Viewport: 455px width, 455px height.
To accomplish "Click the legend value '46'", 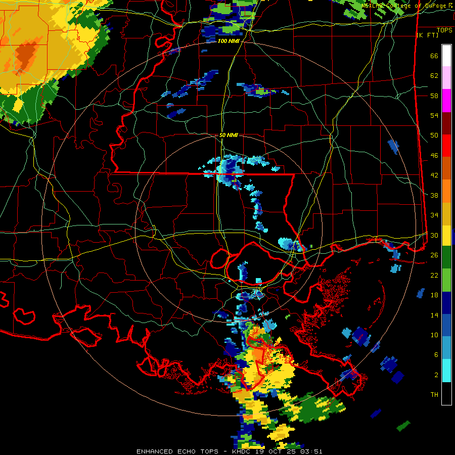I will [x=434, y=156].
